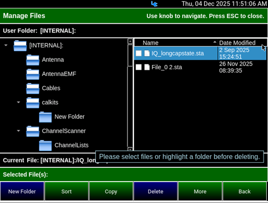Image resolution: width=268 pixels, height=203 pixels.
Task: Click the Copy softkey button
Action: point(111,191)
